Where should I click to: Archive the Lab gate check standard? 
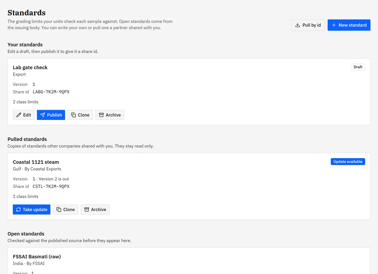point(110,115)
